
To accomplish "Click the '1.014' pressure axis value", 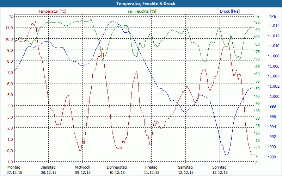I will click(275, 26).
